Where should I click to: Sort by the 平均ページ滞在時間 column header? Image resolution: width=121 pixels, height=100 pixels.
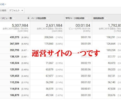pos(75,18)
